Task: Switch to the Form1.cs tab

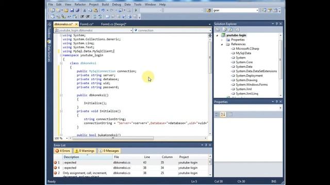Action: pos(87,24)
